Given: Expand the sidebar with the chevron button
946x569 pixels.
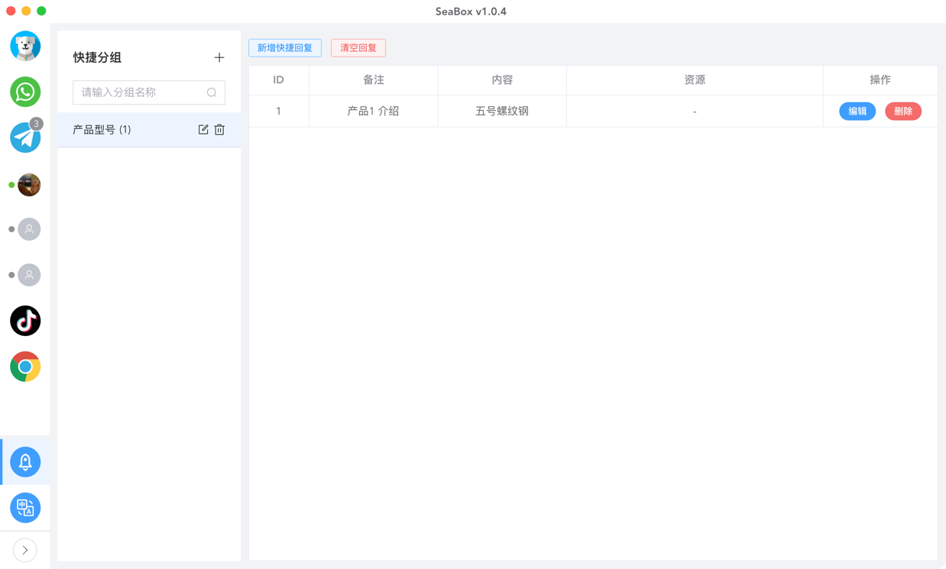Looking at the screenshot, I should pyautogui.click(x=25, y=550).
